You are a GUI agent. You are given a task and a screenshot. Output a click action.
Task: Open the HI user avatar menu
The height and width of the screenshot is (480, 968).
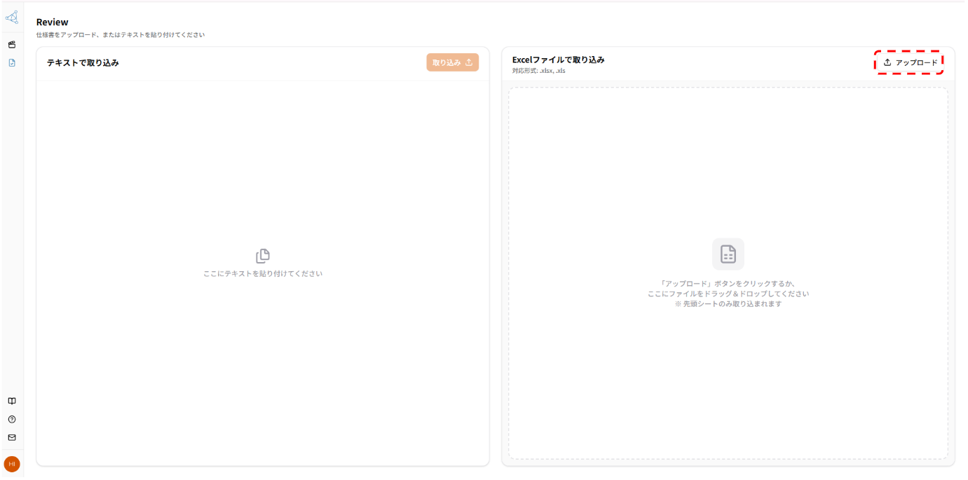[x=12, y=464]
